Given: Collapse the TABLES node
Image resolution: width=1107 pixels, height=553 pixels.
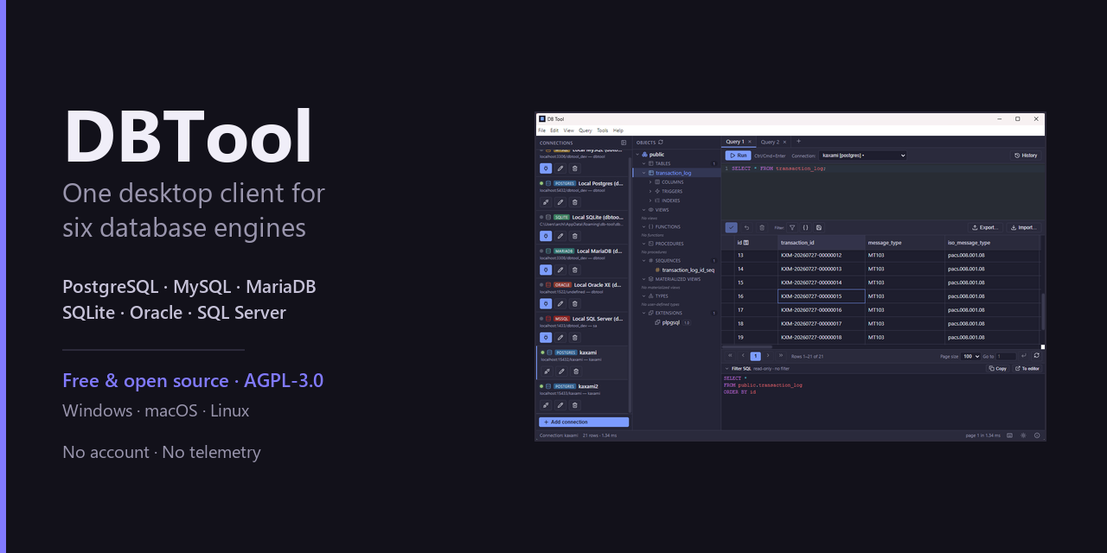Looking at the screenshot, I should [x=643, y=163].
